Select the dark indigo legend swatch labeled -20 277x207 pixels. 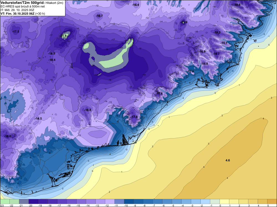point(34,202)
